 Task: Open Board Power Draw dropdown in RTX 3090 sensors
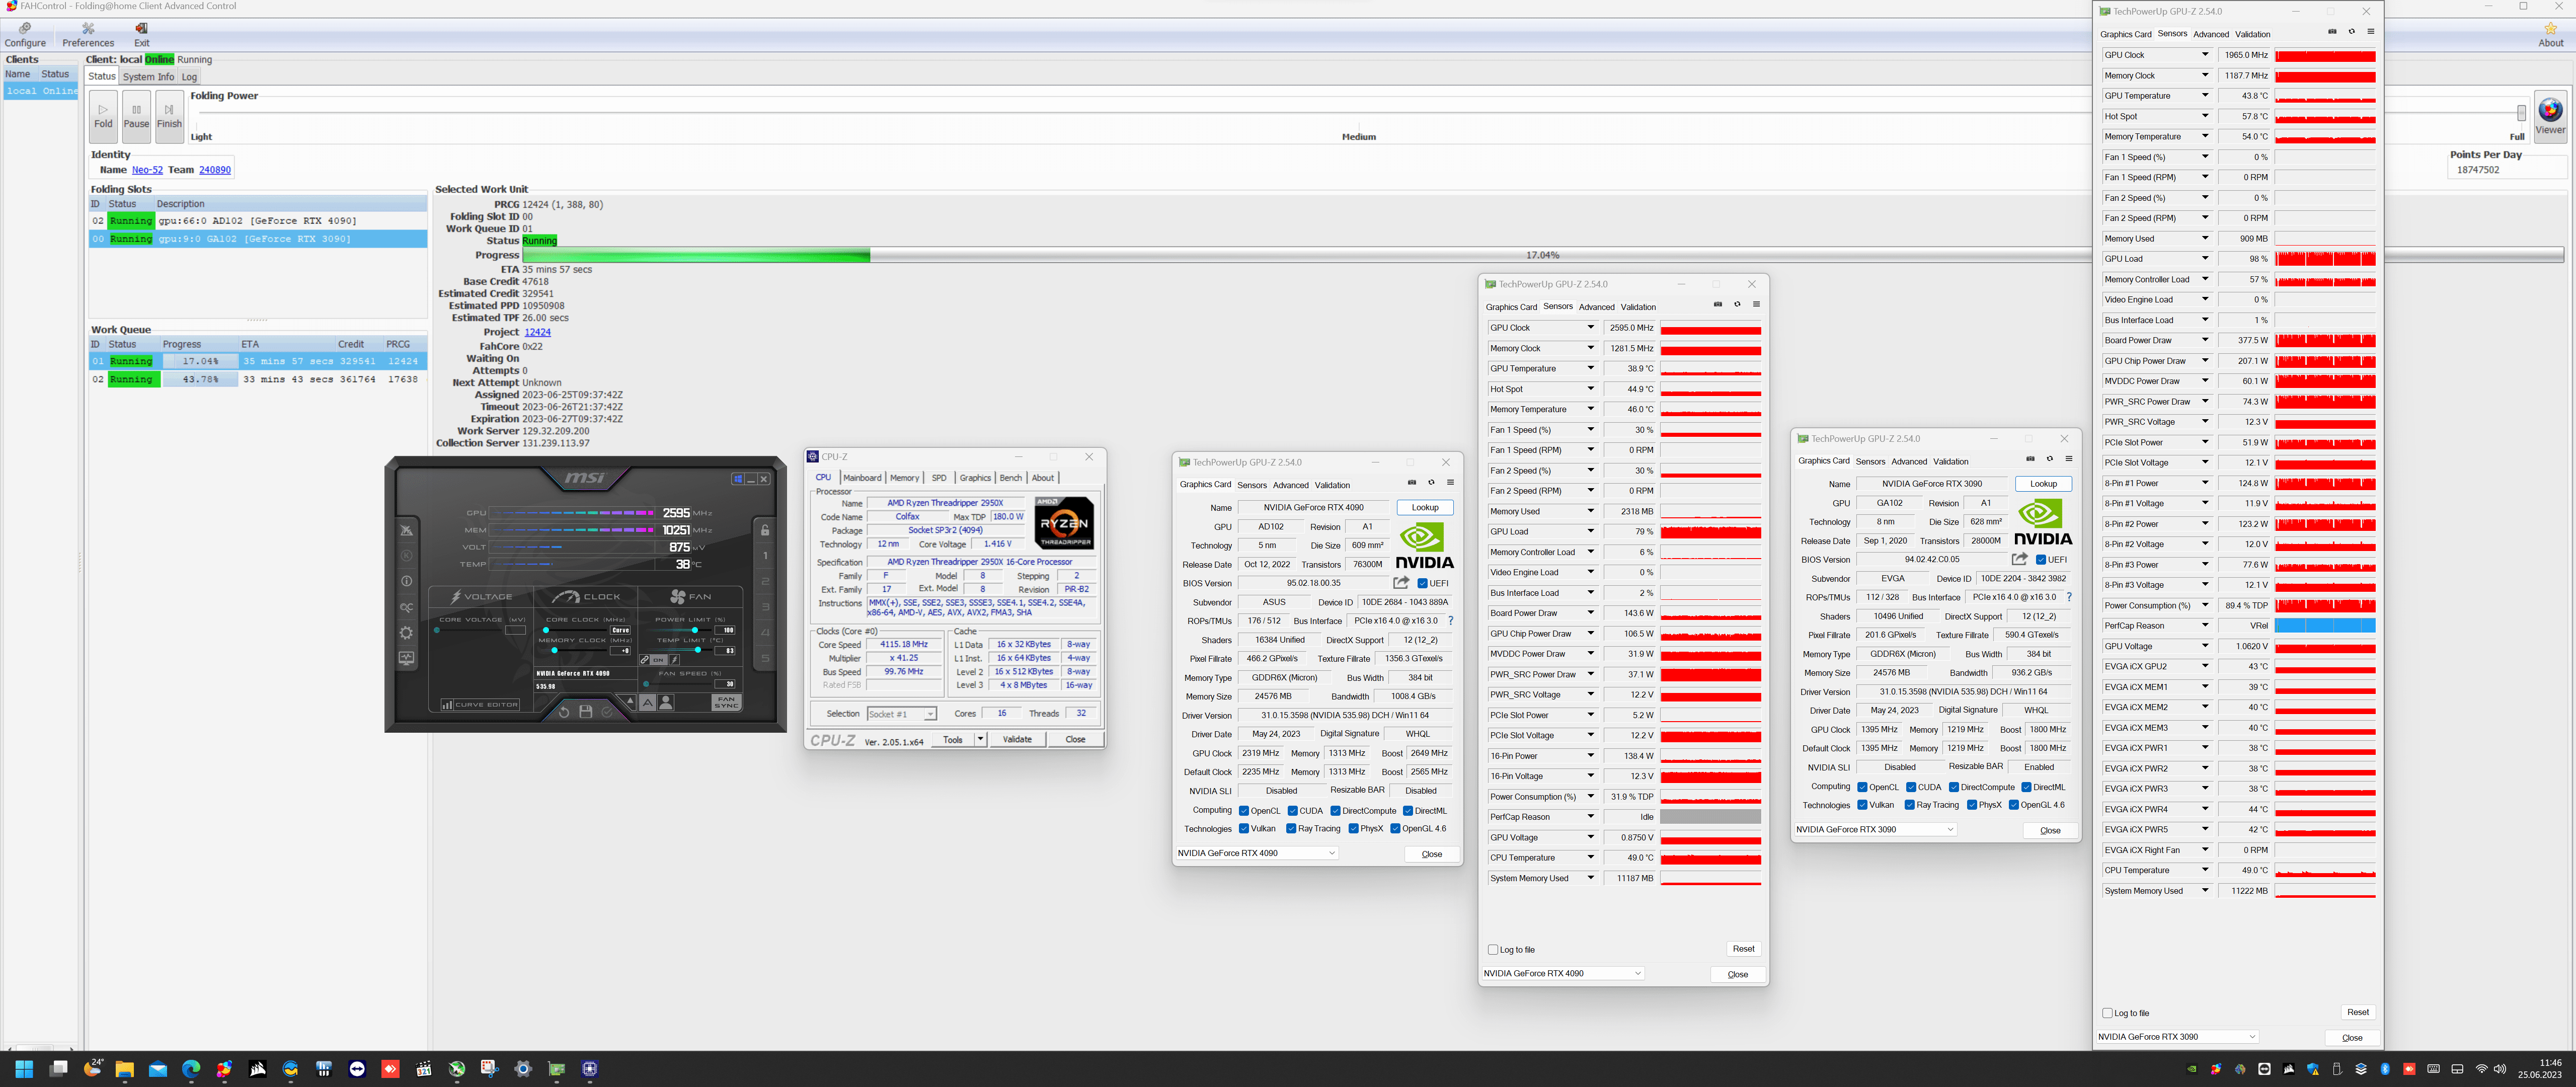click(2205, 340)
